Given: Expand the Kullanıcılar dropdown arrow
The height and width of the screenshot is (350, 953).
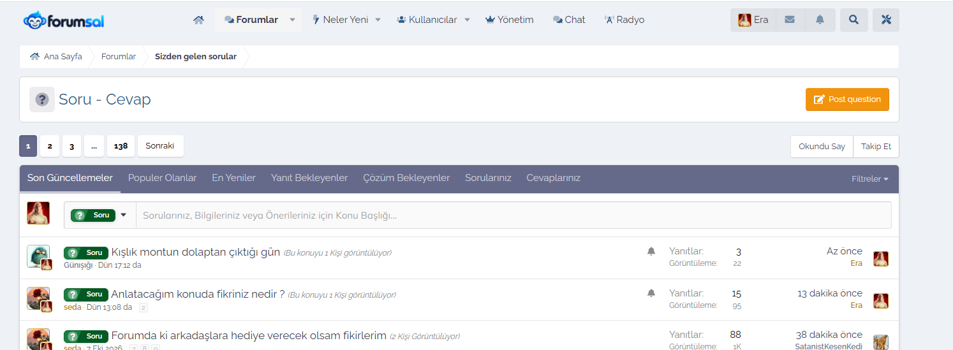Looking at the screenshot, I should click(468, 20).
